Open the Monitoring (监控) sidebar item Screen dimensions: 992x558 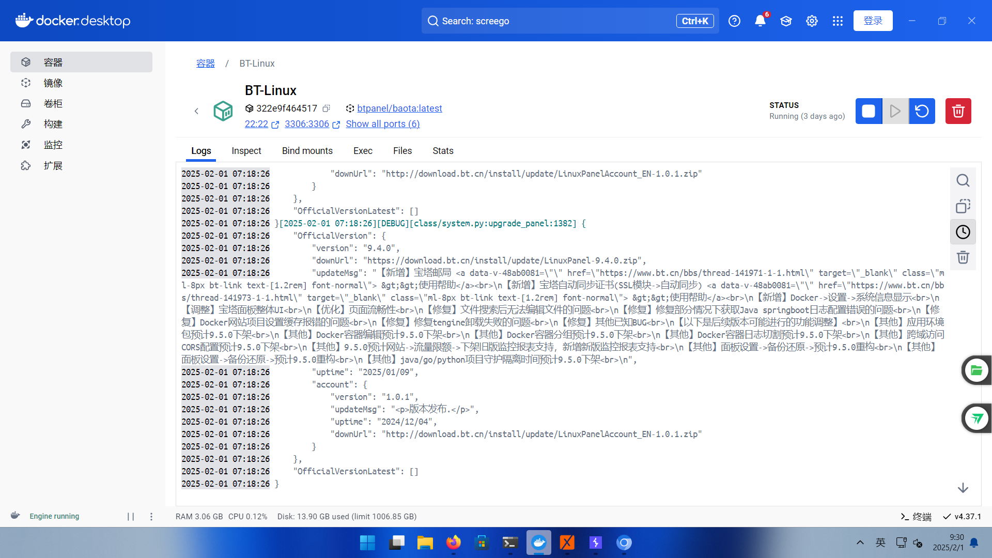coord(81,145)
